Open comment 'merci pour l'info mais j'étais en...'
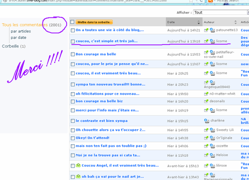 click(107, 110)
